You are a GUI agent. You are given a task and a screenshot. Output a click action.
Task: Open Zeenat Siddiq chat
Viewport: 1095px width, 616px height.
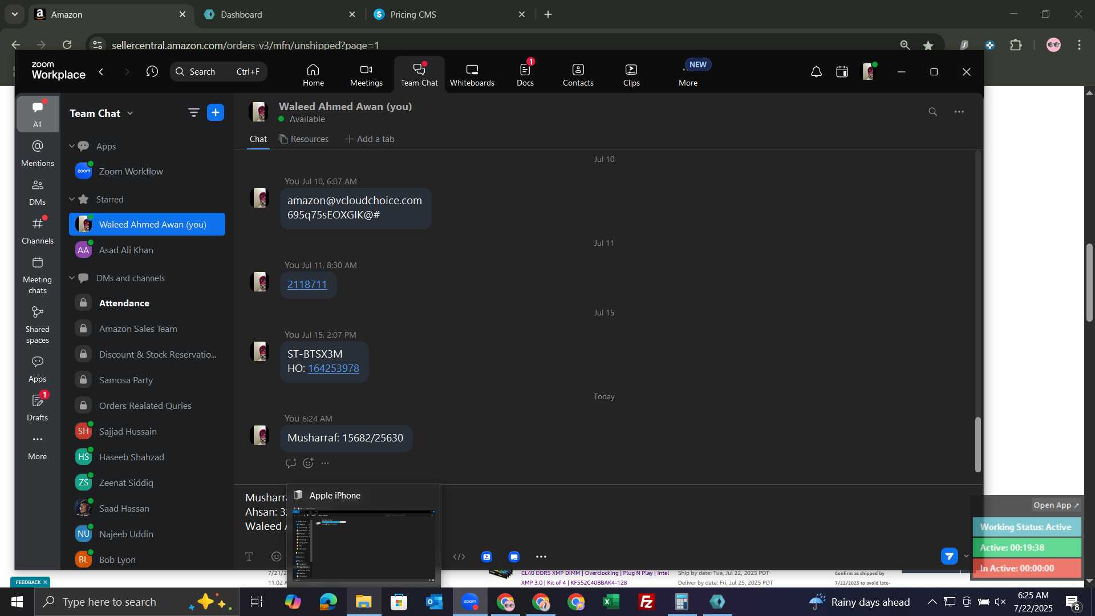[x=147, y=483]
